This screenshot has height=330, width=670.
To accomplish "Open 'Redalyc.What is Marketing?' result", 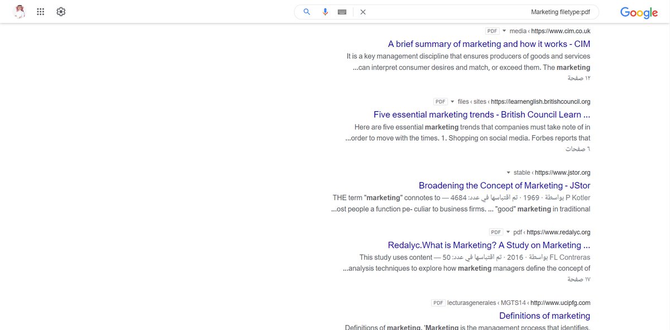I will coord(489,245).
